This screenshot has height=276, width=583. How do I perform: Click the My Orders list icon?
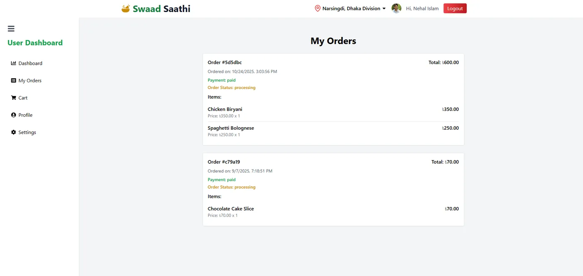[x=14, y=81]
